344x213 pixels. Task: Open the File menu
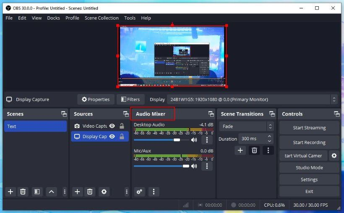point(9,18)
